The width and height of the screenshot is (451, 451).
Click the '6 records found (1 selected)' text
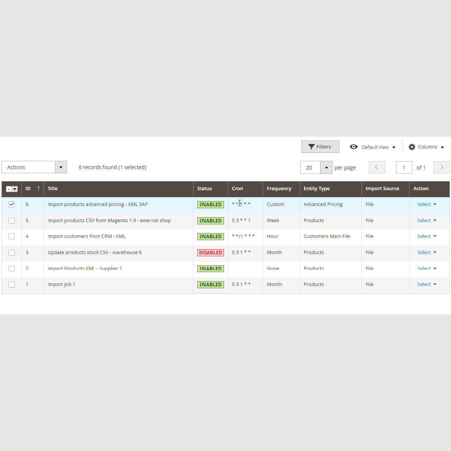click(112, 167)
